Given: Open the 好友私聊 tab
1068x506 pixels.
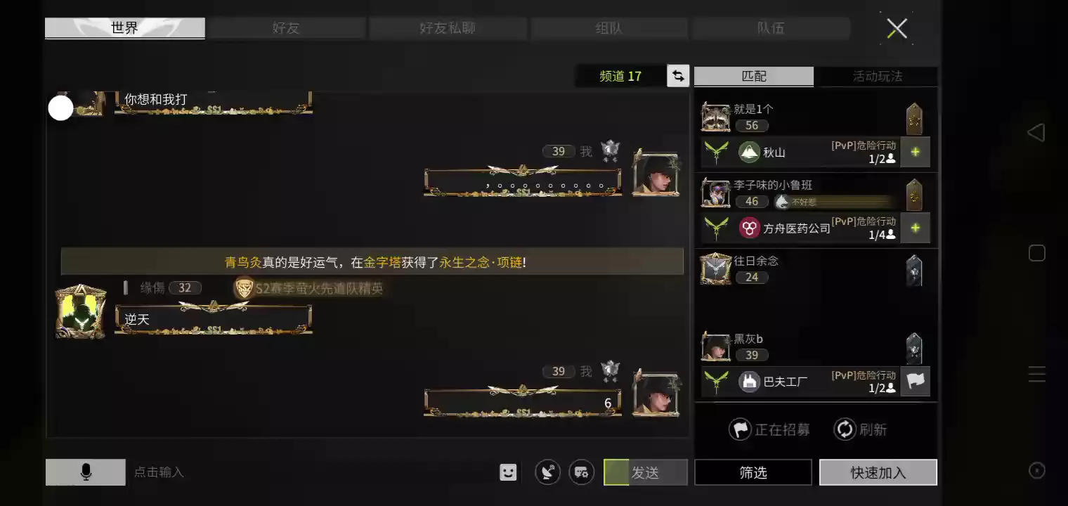Looking at the screenshot, I should pos(448,28).
